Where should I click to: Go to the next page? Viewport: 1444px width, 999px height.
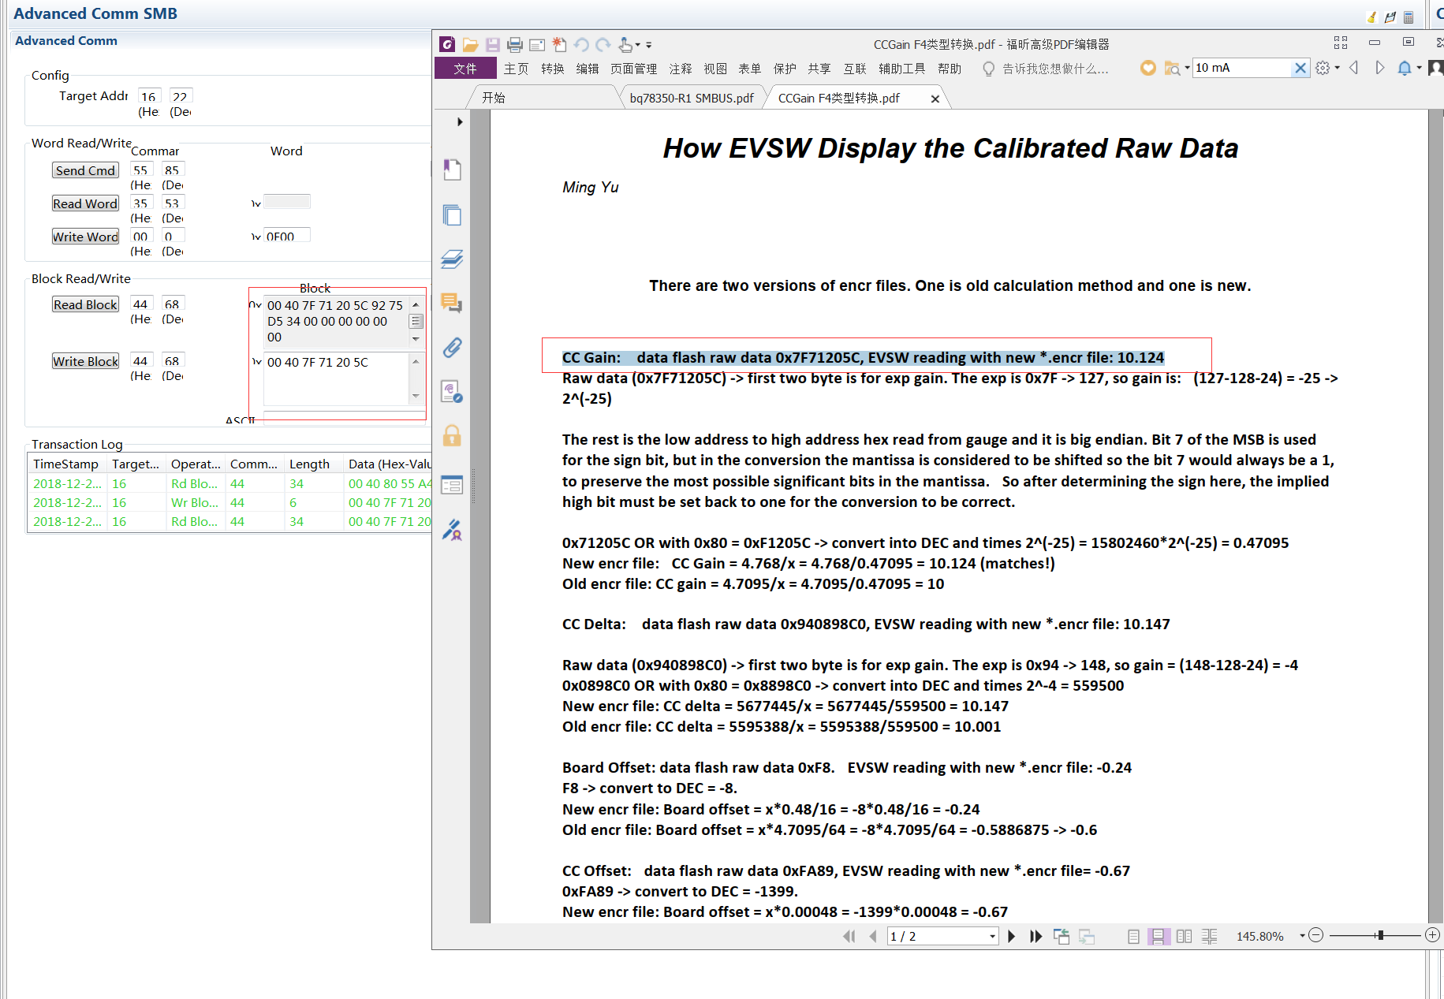1011,936
